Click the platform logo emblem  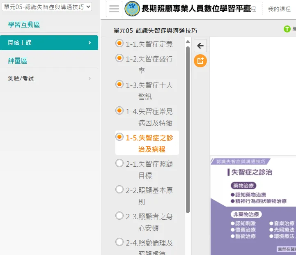132,9
